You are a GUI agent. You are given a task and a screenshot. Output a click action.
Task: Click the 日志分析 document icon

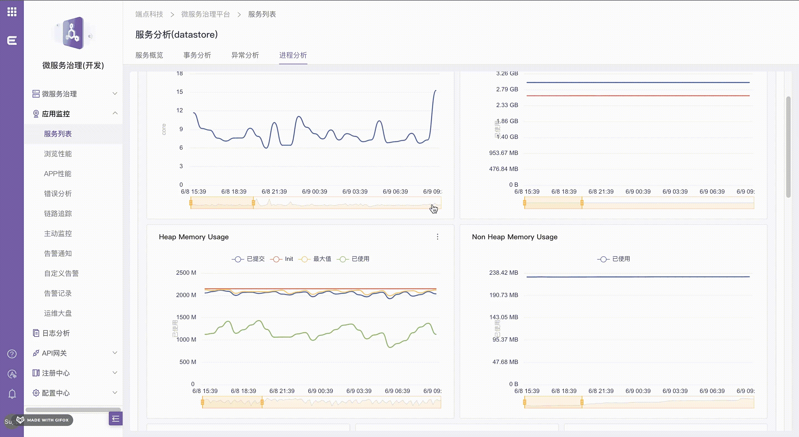tap(36, 333)
